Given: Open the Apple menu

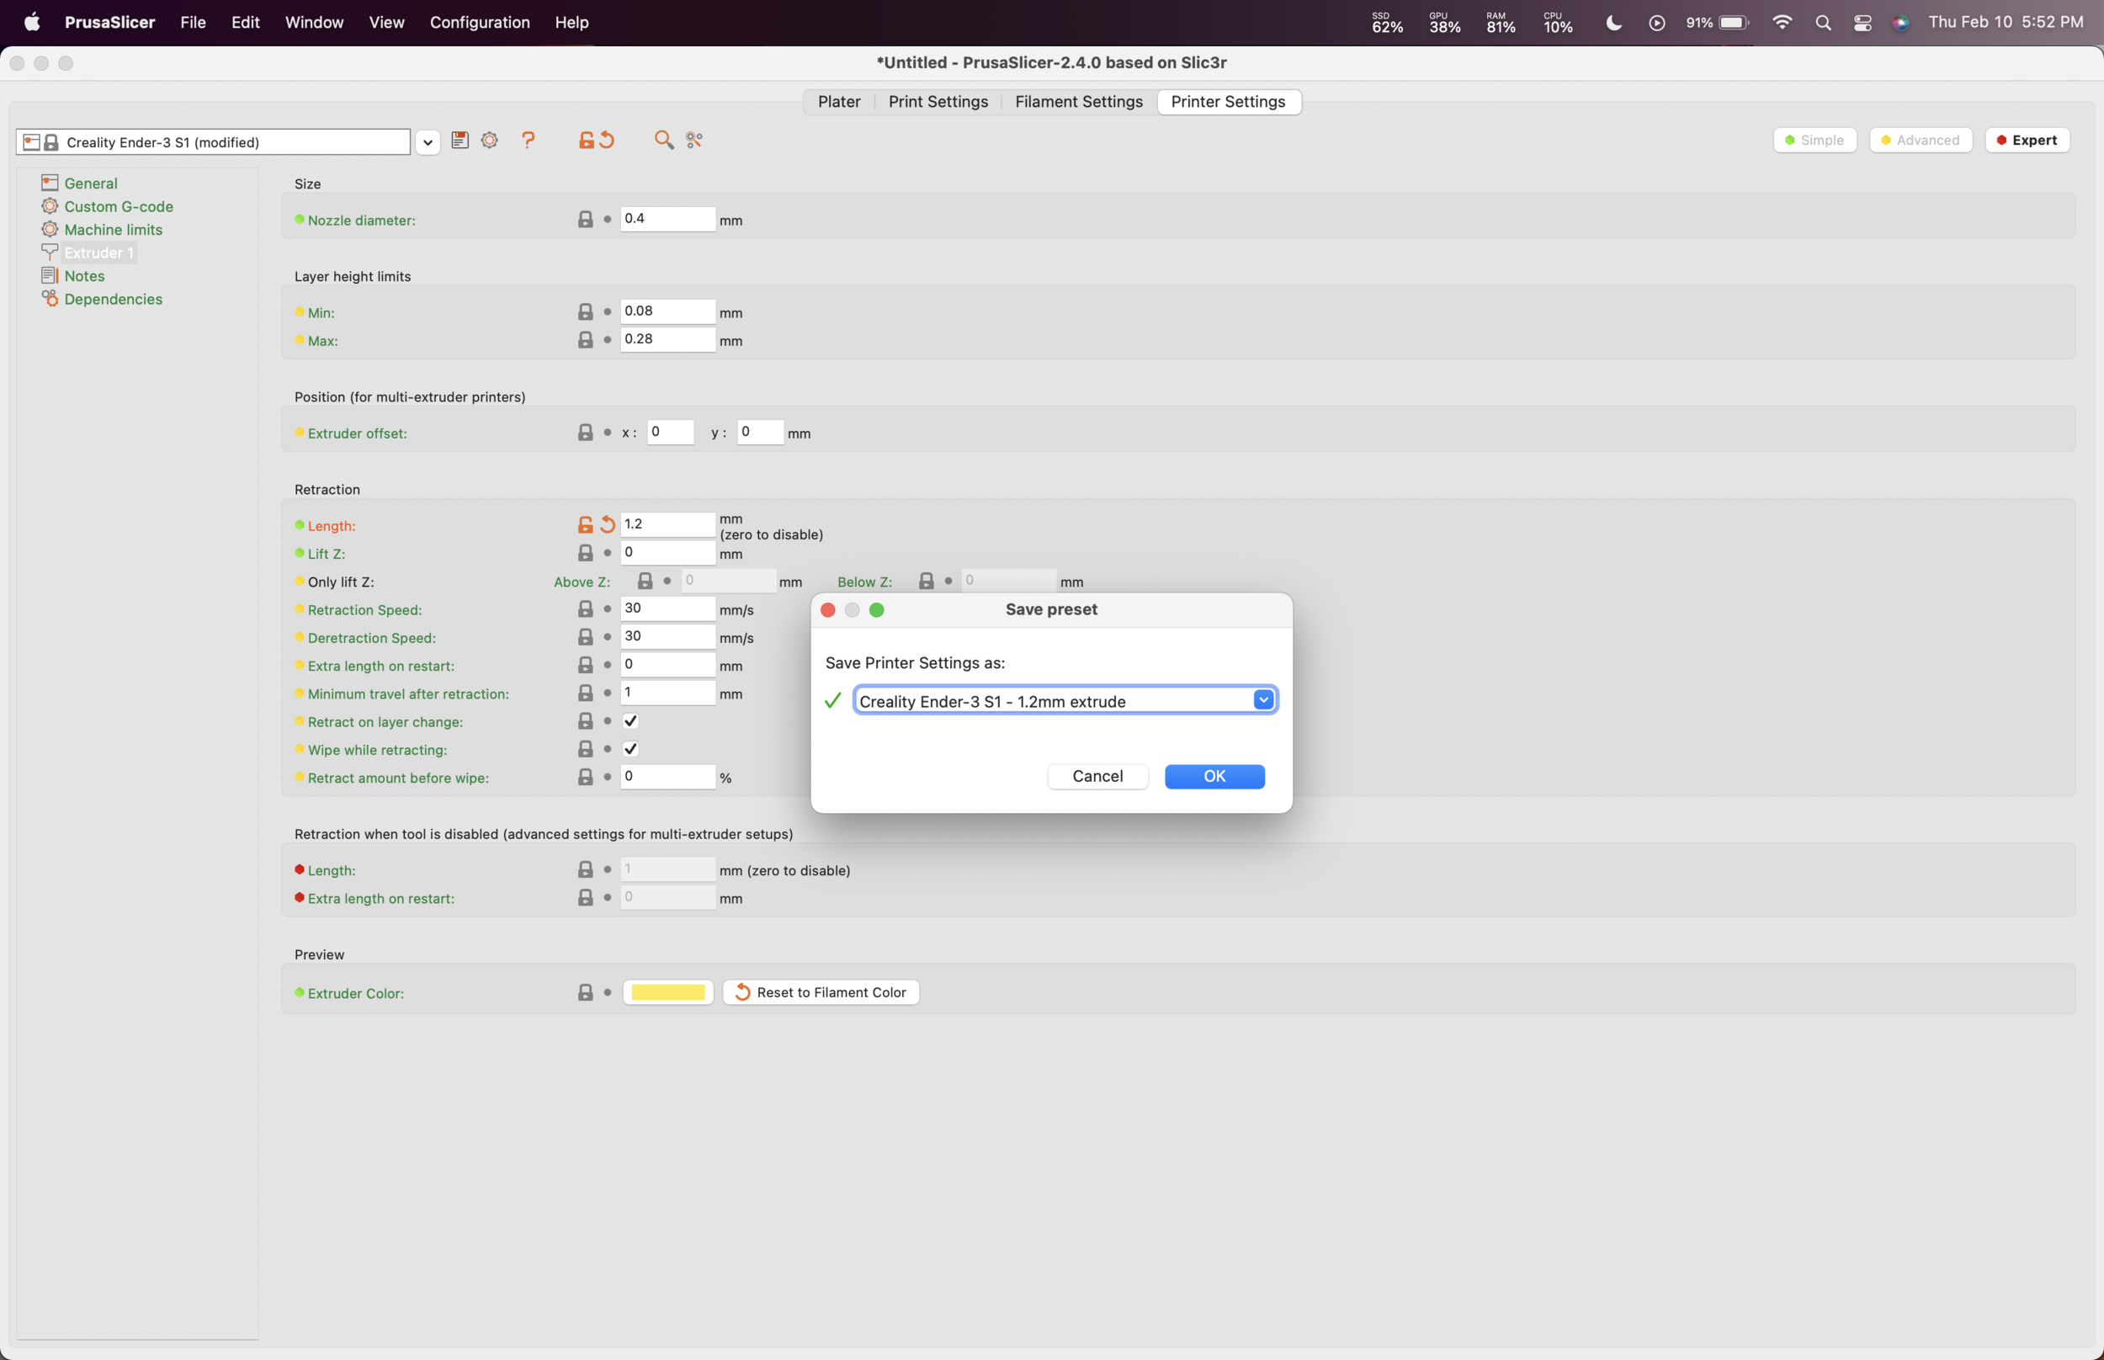Looking at the screenshot, I should (x=32, y=22).
